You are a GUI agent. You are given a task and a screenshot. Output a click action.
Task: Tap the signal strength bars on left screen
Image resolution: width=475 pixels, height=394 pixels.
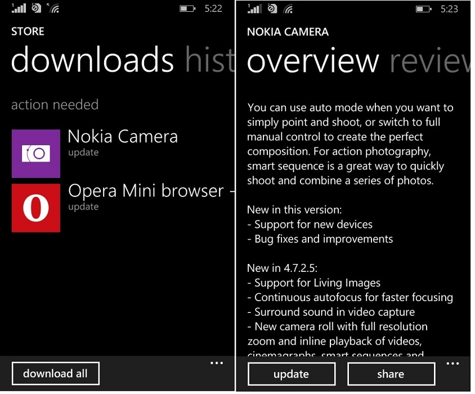point(19,8)
